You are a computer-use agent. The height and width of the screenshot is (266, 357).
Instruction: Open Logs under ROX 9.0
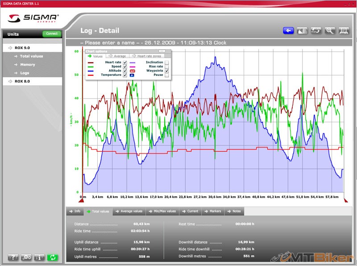point(25,73)
